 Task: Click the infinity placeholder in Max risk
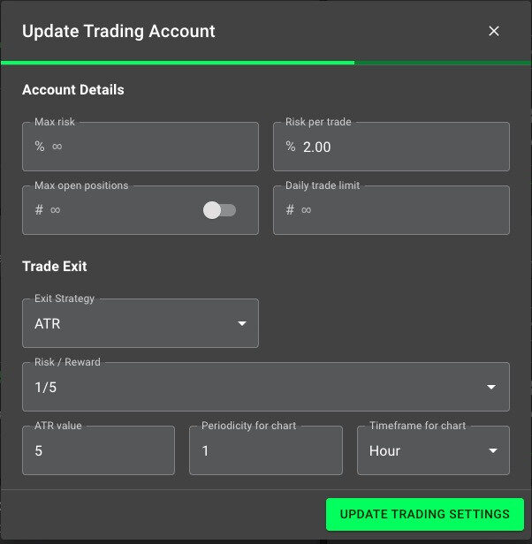tap(57, 147)
